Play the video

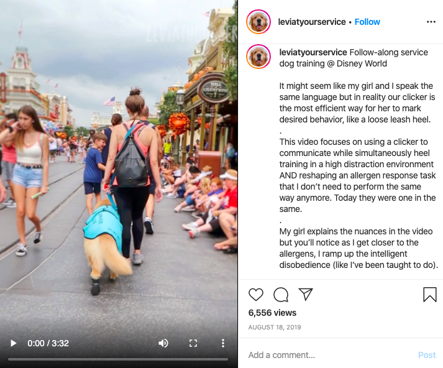(13, 343)
